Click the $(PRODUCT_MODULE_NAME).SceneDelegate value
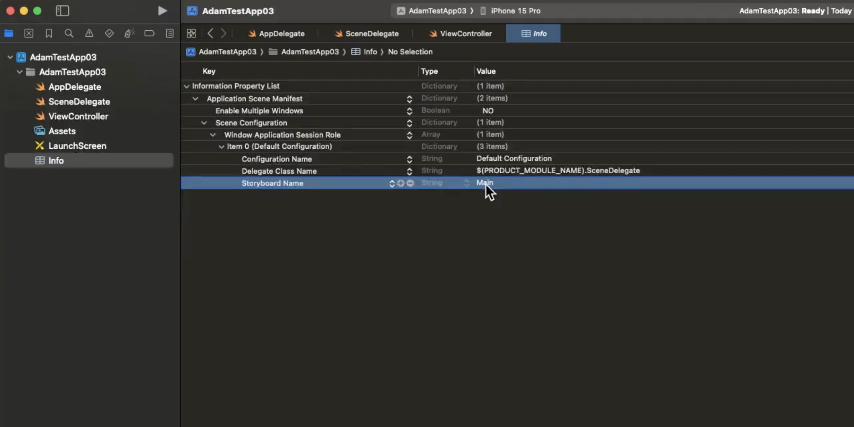Screen dimensions: 854x427 (558, 171)
